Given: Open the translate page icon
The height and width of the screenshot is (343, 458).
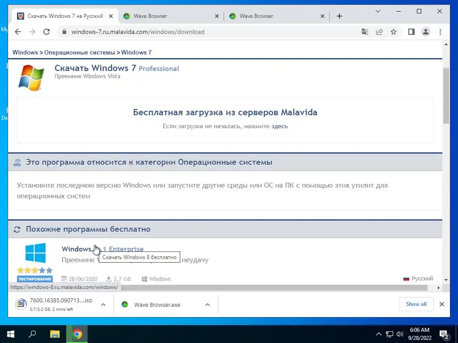Looking at the screenshot, I should [x=365, y=32].
